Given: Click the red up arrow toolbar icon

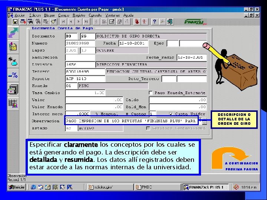Looking at the screenshot, I should click(x=144, y=22).
